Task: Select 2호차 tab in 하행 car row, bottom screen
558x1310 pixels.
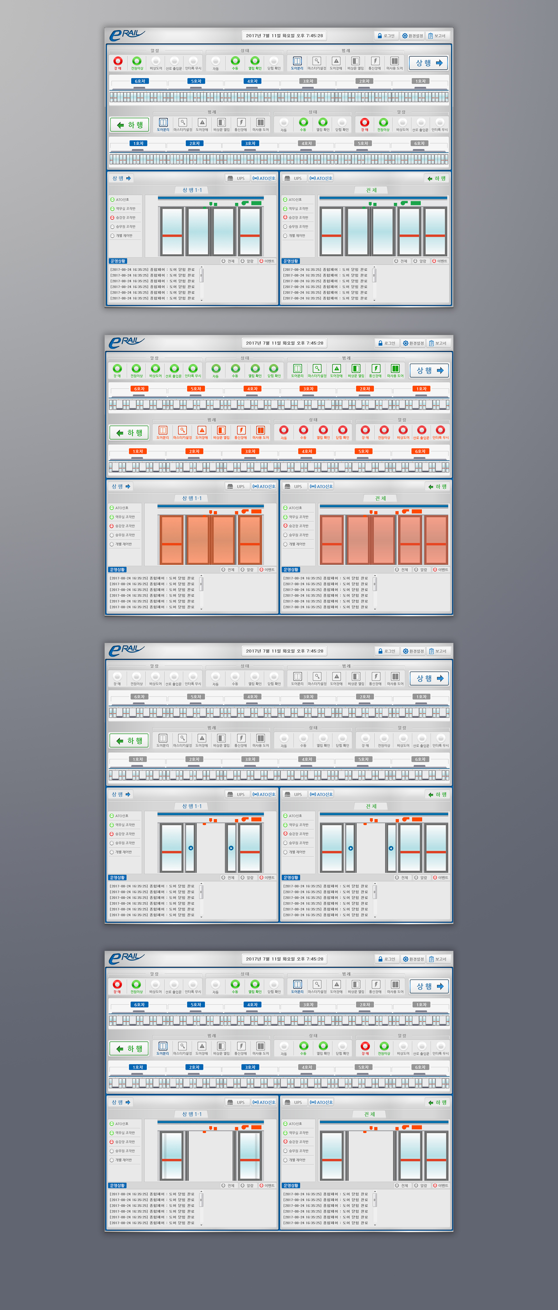Action: pyautogui.click(x=195, y=1067)
